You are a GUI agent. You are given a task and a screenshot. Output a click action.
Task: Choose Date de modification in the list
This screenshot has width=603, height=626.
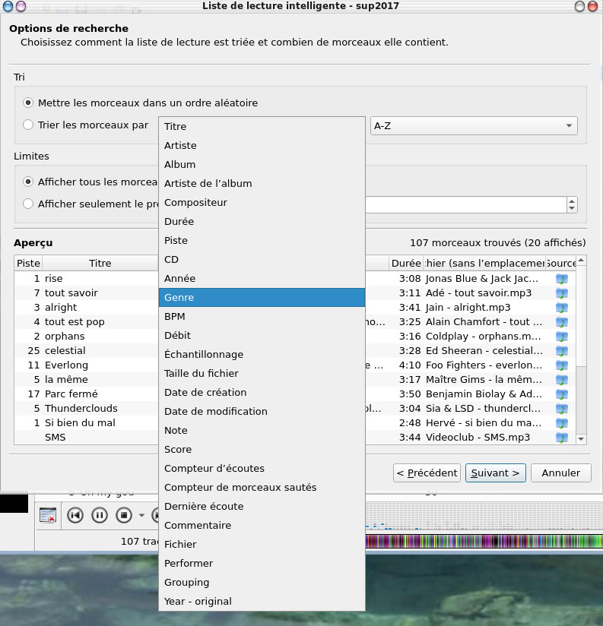[x=262, y=411]
